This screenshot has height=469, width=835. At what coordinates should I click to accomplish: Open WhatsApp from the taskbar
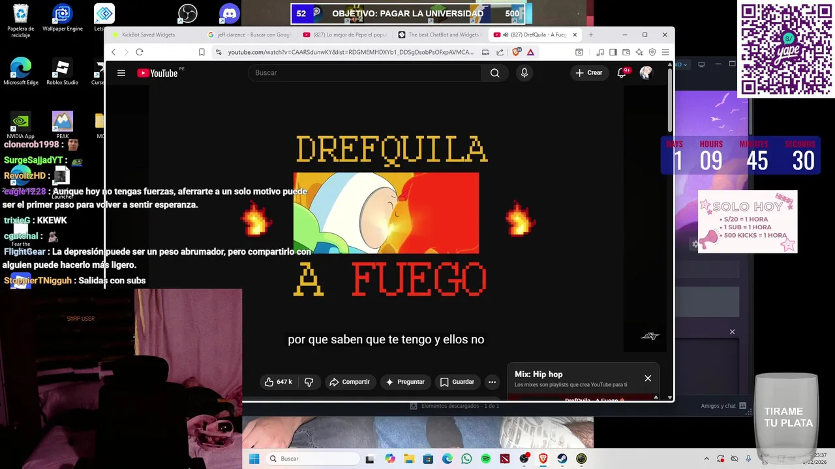point(466,459)
